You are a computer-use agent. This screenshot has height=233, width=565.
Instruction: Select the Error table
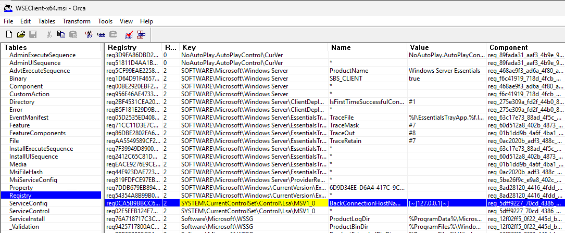pyautogui.click(x=16, y=110)
